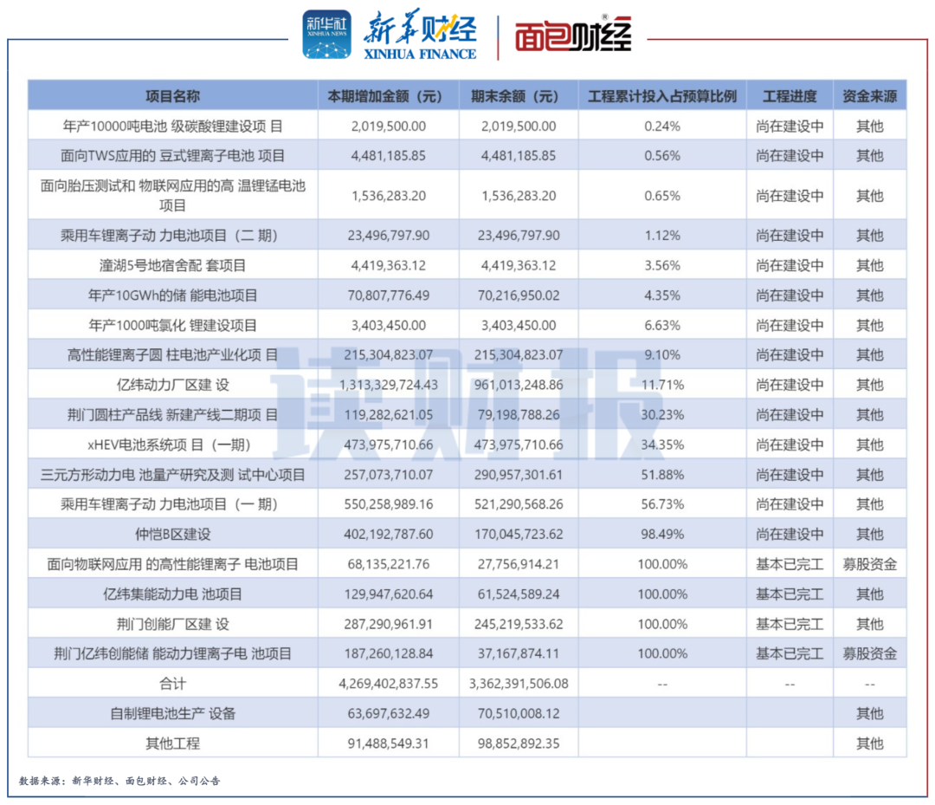Select the xHEV电池系统项目（一期） cell
This screenshot has height=805, width=935.
coord(172,445)
